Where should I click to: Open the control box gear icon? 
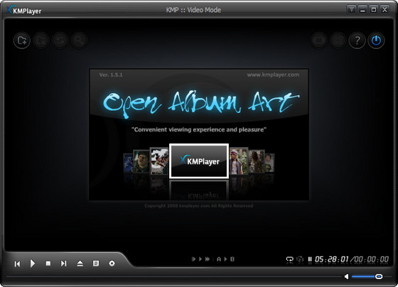112,264
